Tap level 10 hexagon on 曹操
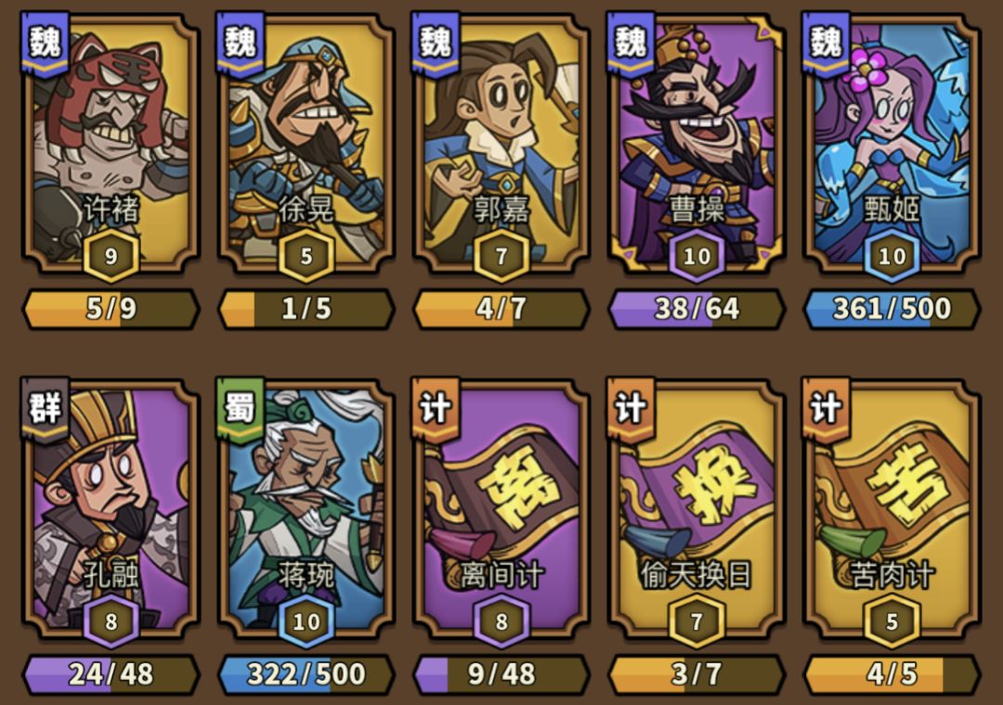 click(x=697, y=256)
